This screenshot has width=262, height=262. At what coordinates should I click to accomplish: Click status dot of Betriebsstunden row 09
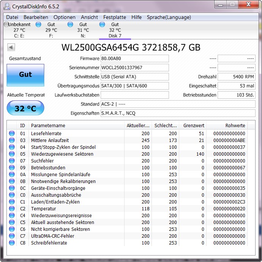[12, 167]
